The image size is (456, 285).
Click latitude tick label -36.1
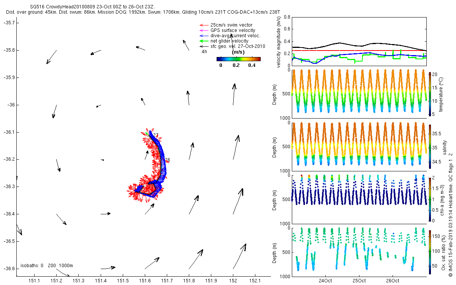click(x=9, y=132)
